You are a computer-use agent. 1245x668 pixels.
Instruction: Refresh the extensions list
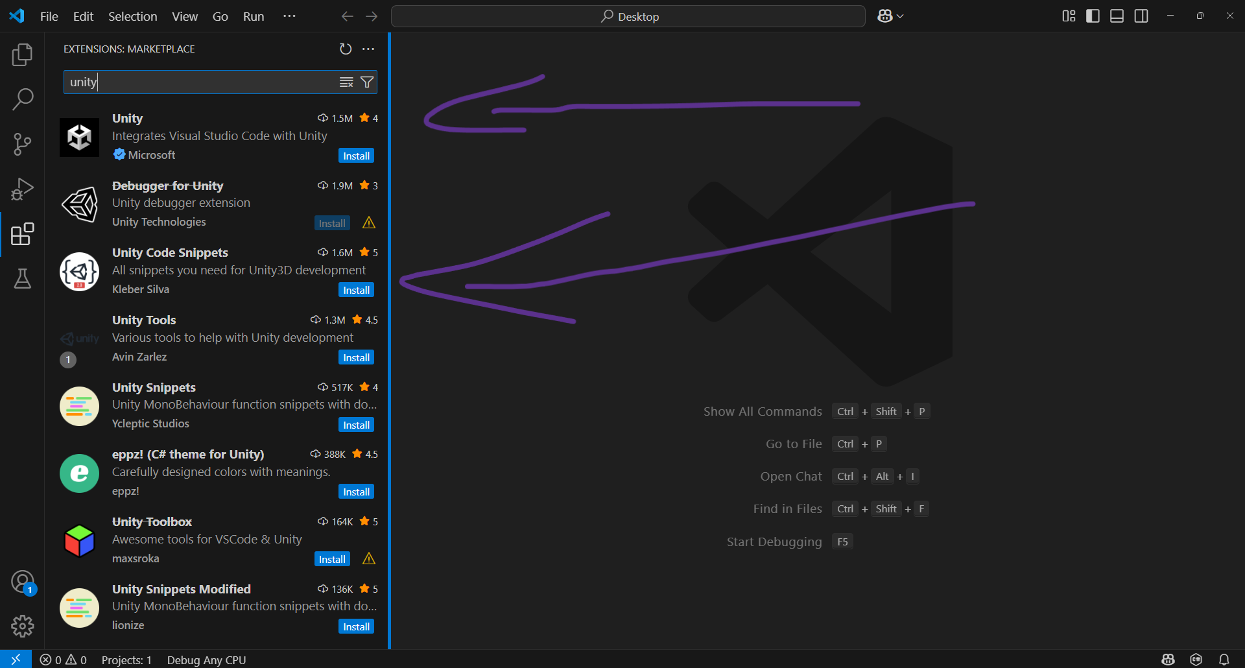[x=346, y=49]
